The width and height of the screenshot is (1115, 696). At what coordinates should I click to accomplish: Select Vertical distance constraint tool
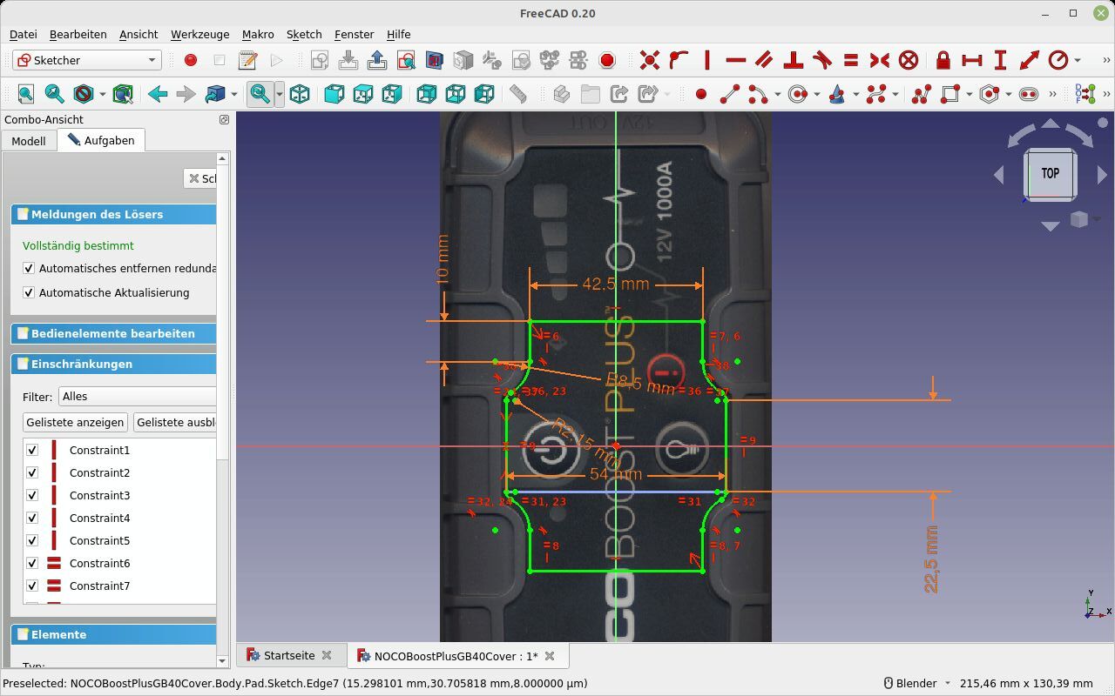pos(1000,60)
